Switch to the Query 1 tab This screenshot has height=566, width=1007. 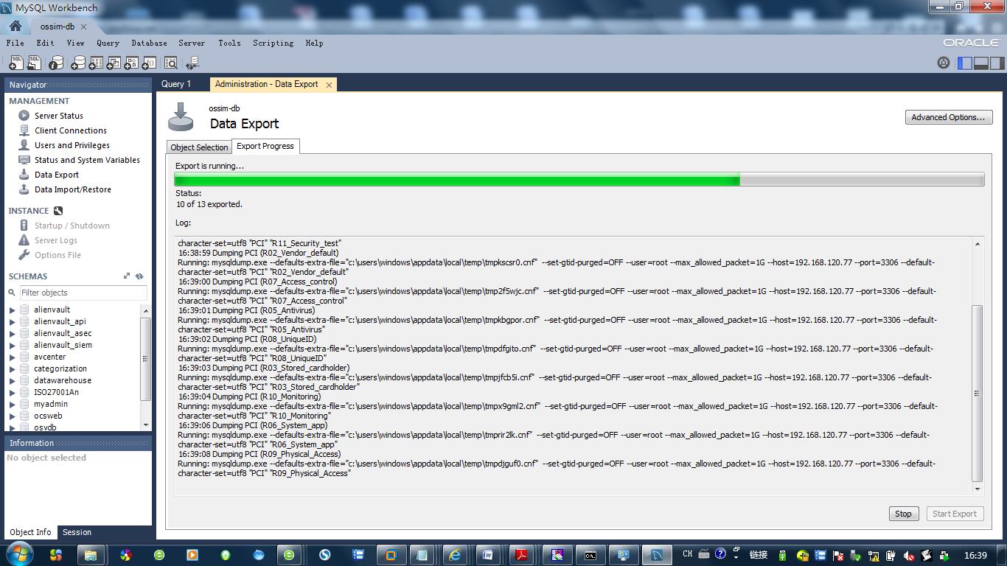point(176,84)
